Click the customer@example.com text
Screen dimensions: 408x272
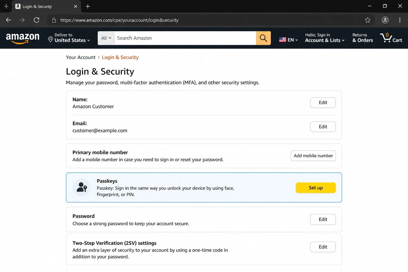[100, 130]
